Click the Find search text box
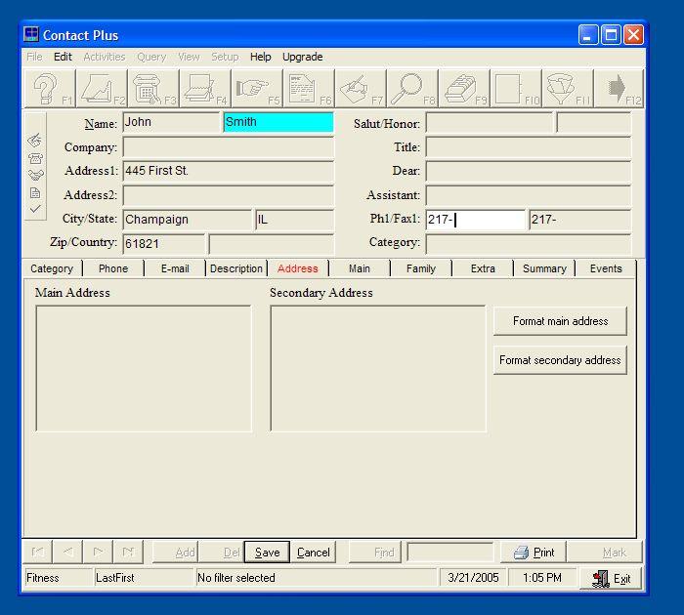The width and height of the screenshot is (684, 615). [450, 553]
